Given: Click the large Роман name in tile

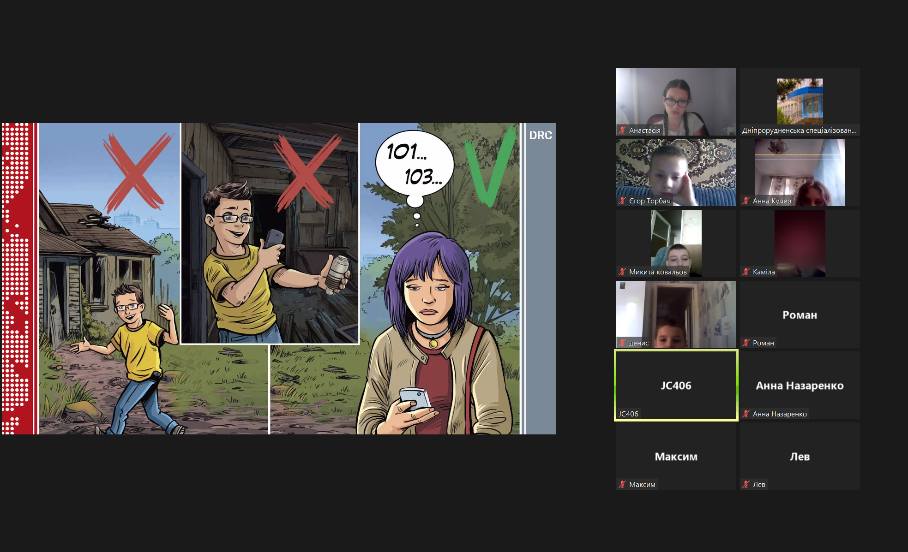Looking at the screenshot, I should [800, 315].
